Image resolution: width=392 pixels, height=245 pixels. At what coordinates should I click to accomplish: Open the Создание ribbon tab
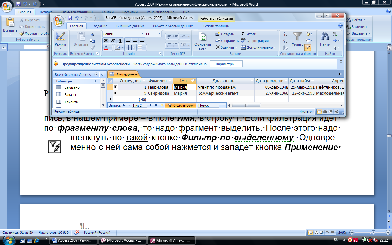[x=99, y=26]
